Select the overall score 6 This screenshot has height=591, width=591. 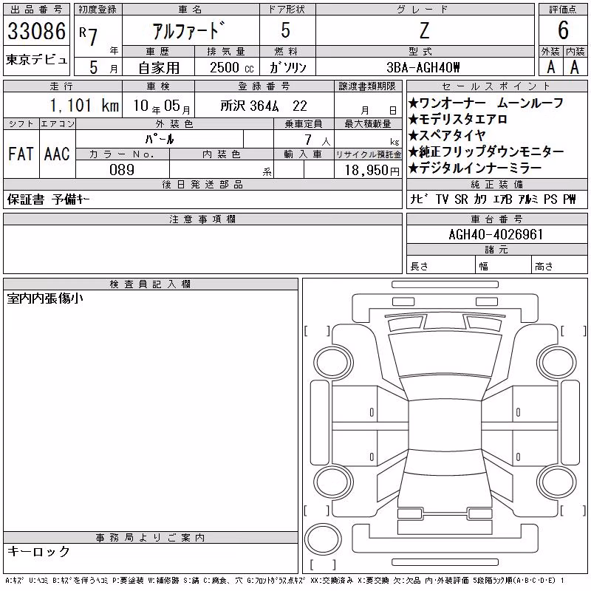563,30
